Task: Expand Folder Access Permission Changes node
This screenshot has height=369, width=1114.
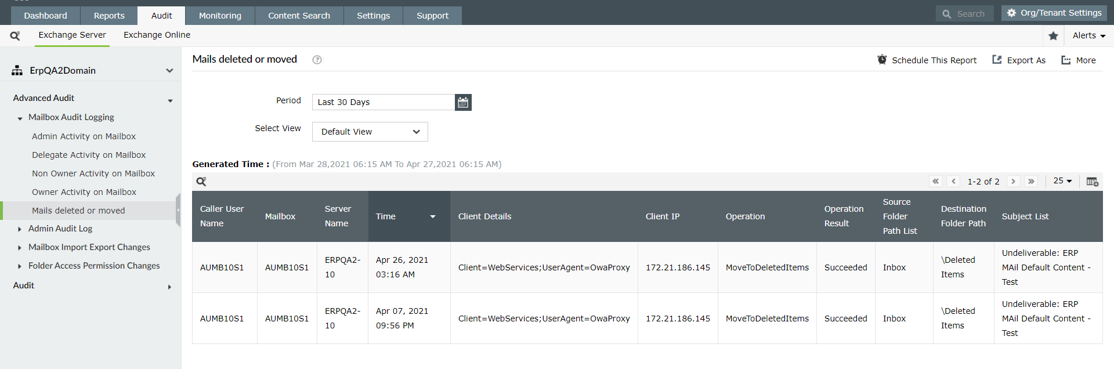Action: tap(20, 266)
